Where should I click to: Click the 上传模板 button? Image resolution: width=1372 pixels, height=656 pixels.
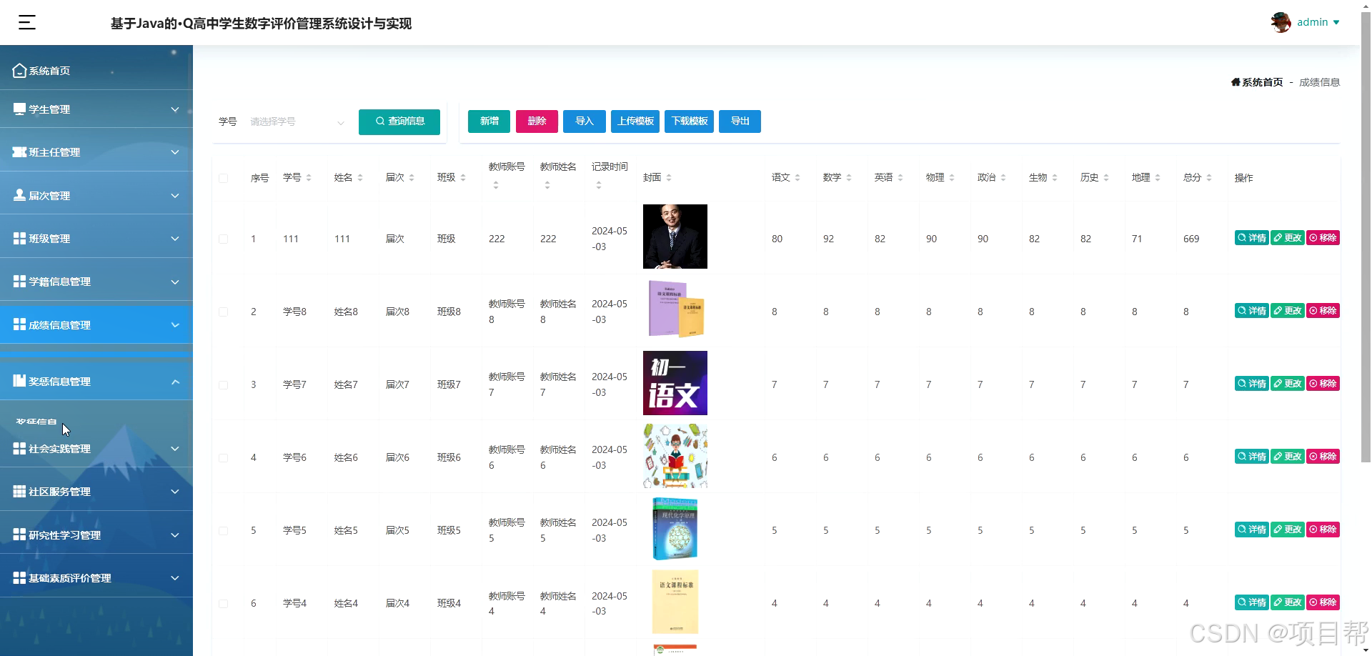(636, 121)
